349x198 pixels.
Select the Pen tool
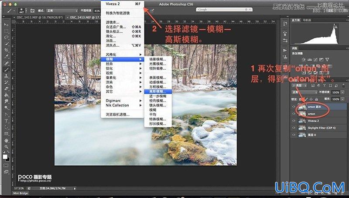point(6,115)
